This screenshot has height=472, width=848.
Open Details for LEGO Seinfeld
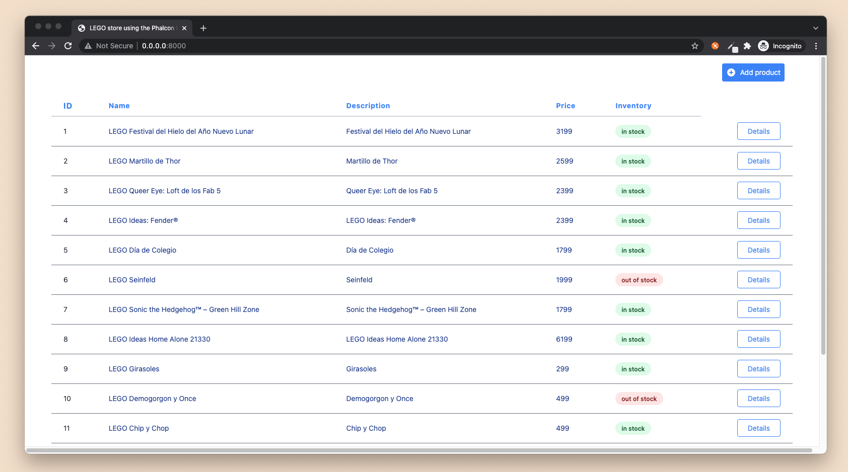[759, 280]
